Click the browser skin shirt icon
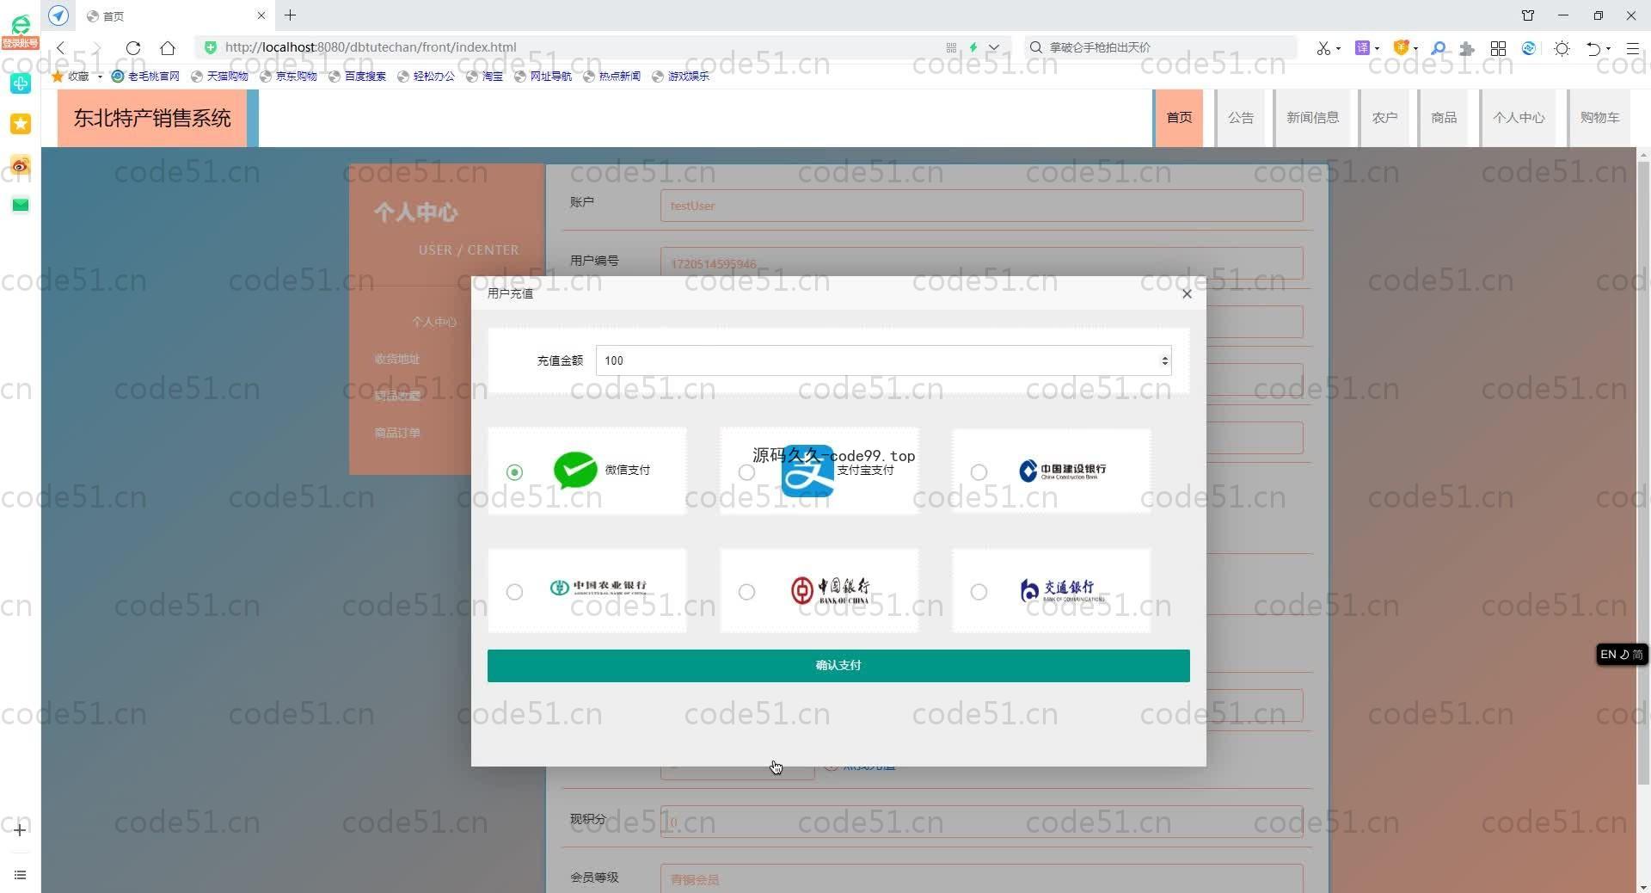 tap(1528, 15)
